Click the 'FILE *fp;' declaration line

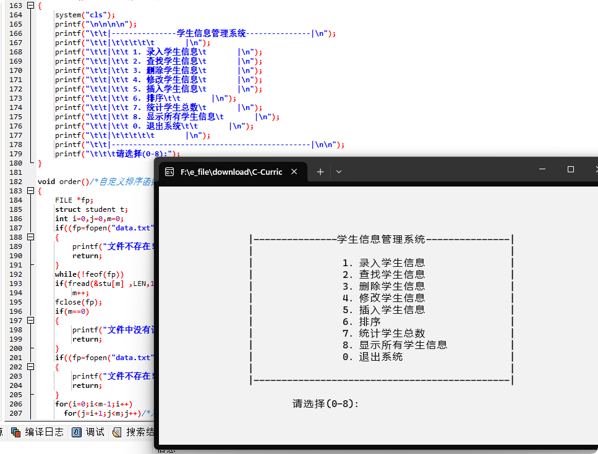pos(74,200)
